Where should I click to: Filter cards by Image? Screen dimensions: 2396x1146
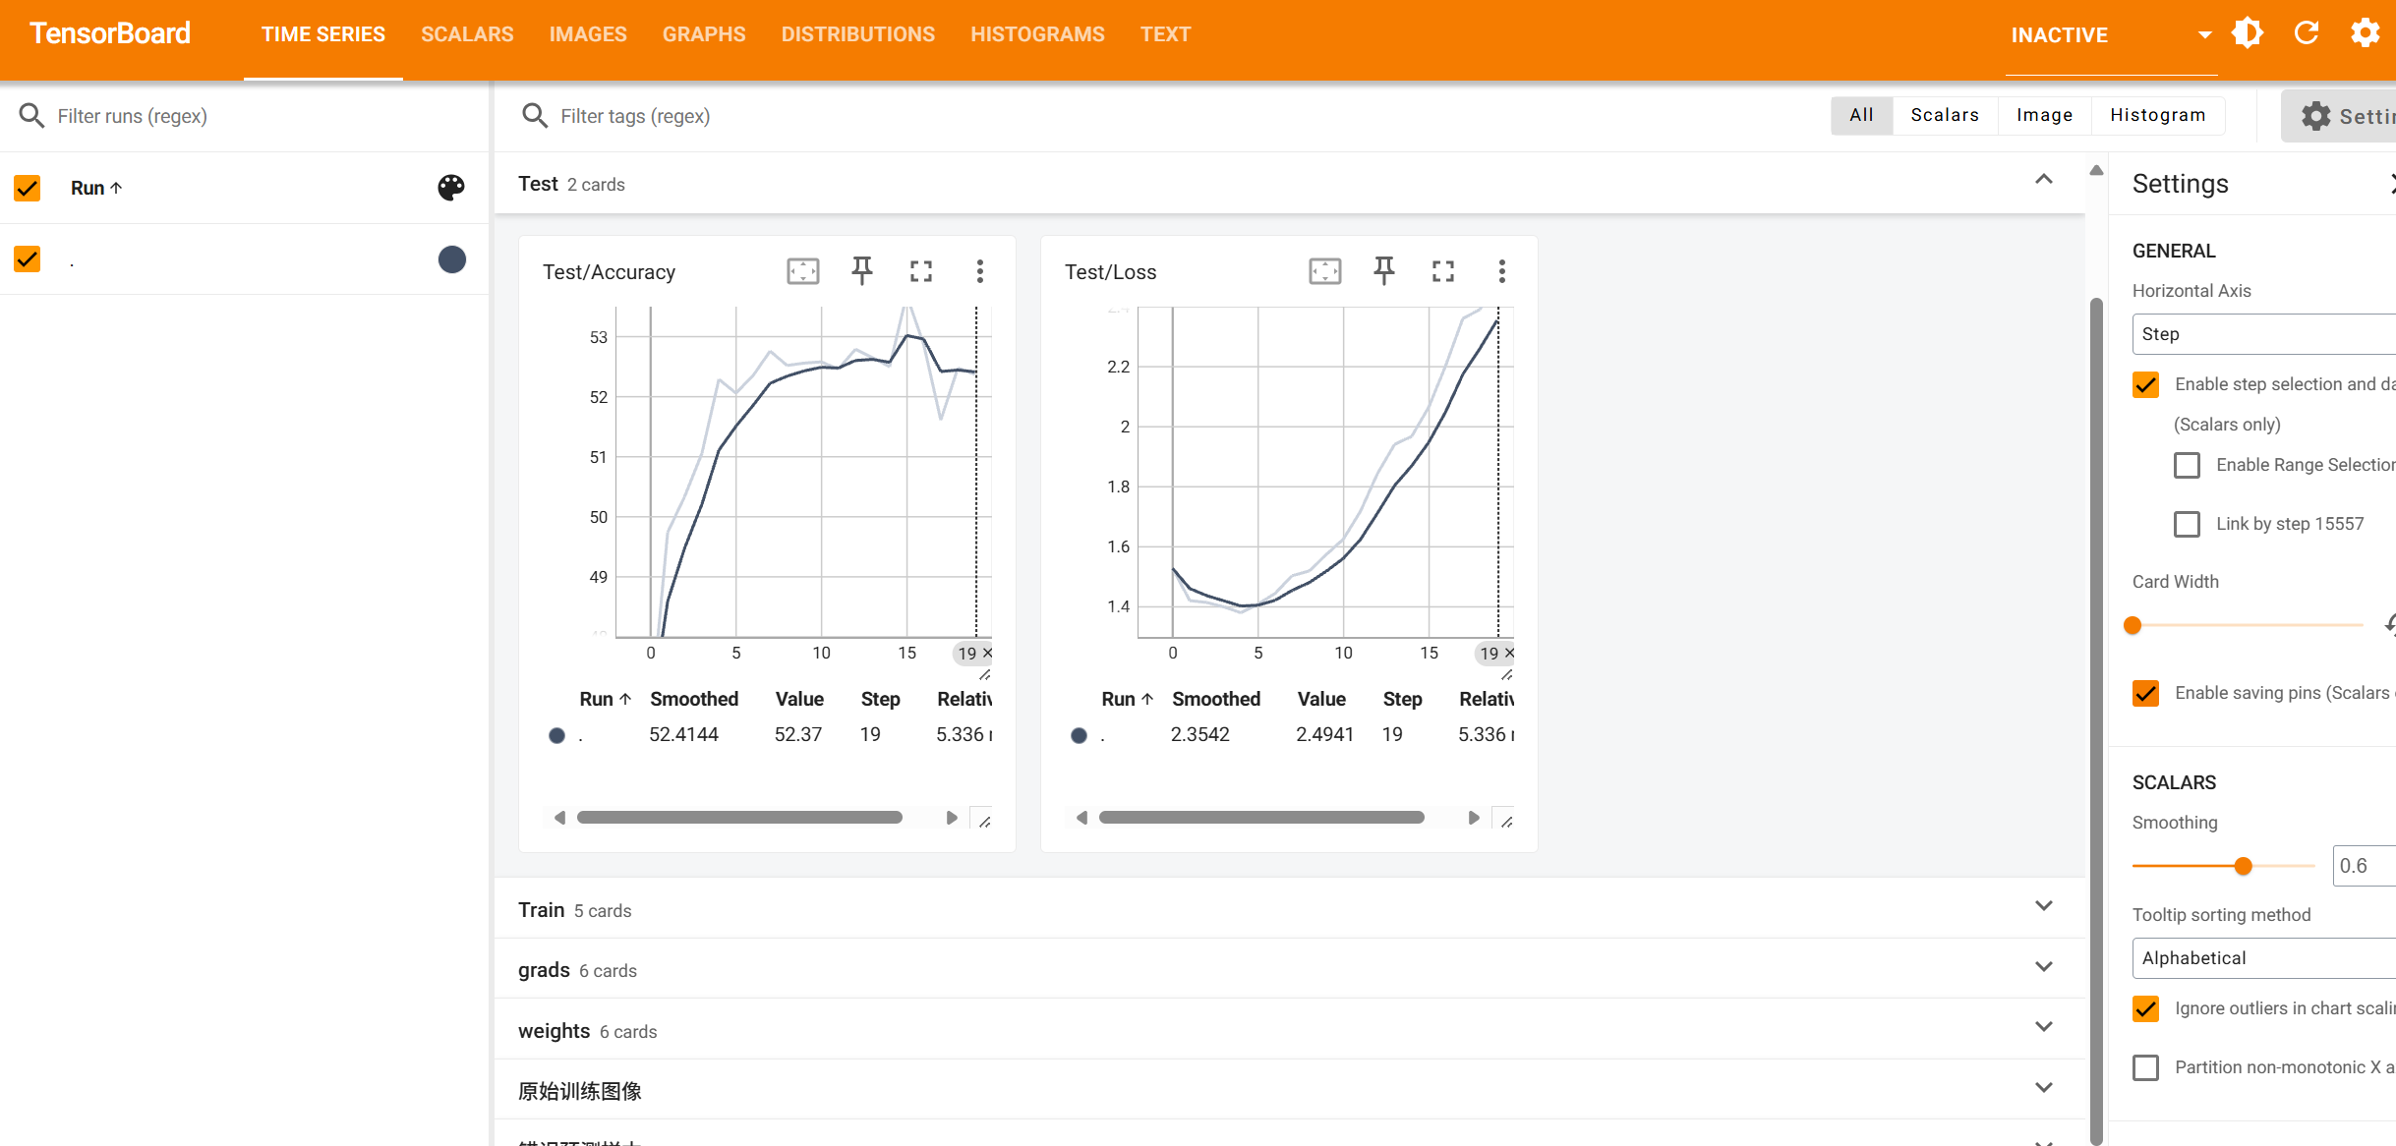tap(2045, 115)
